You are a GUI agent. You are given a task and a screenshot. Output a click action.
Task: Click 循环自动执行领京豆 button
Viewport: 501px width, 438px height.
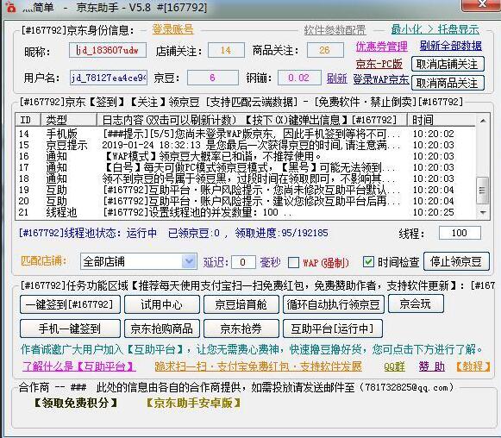[x=333, y=304]
